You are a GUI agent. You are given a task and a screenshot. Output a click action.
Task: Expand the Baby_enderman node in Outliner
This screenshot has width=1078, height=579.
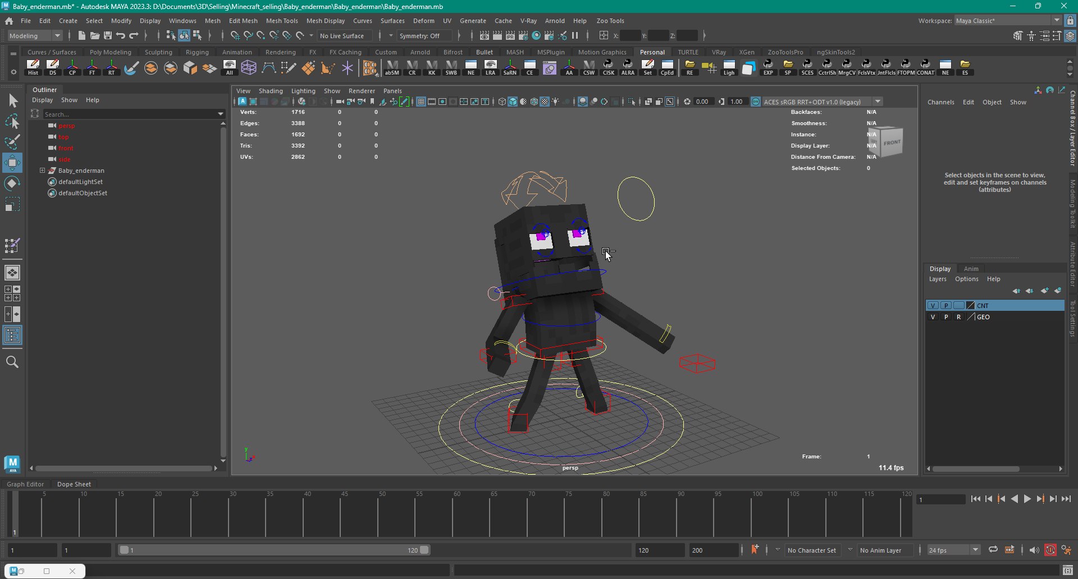coord(42,171)
